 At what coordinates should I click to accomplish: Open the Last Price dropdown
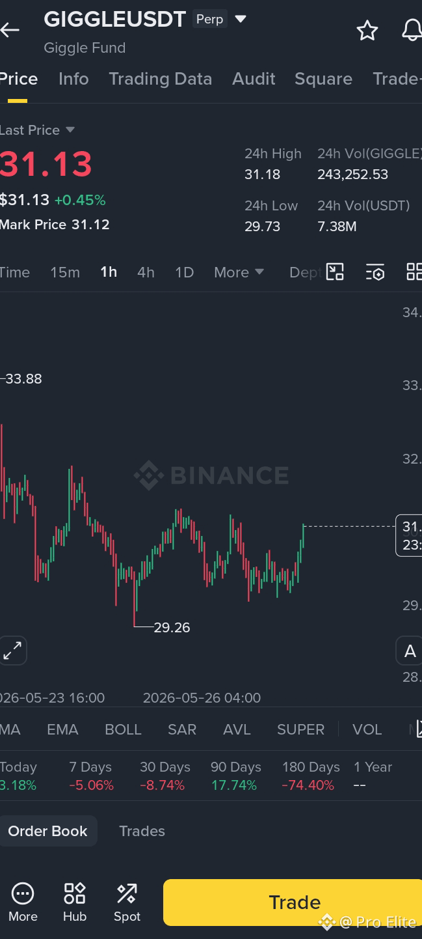point(37,130)
